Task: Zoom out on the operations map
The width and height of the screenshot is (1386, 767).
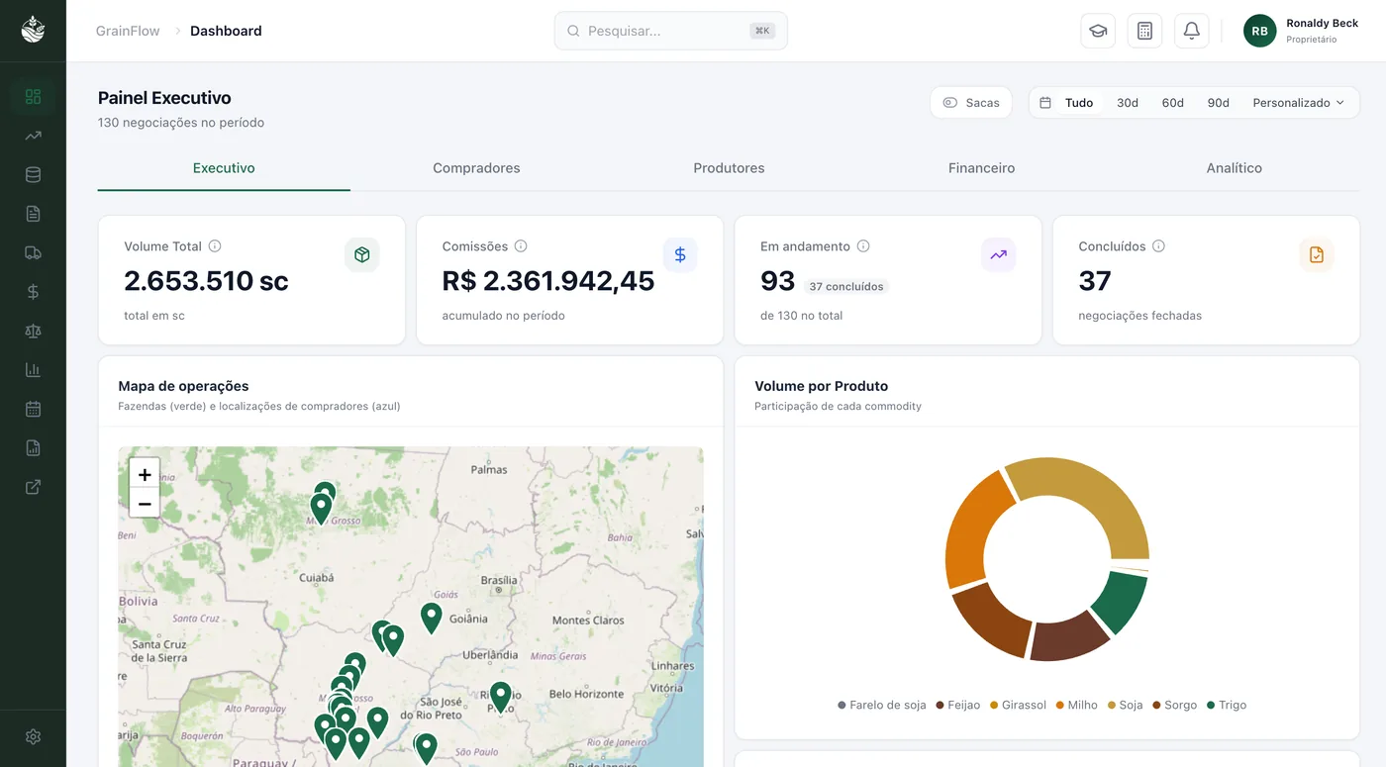Action: click(145, 503)
